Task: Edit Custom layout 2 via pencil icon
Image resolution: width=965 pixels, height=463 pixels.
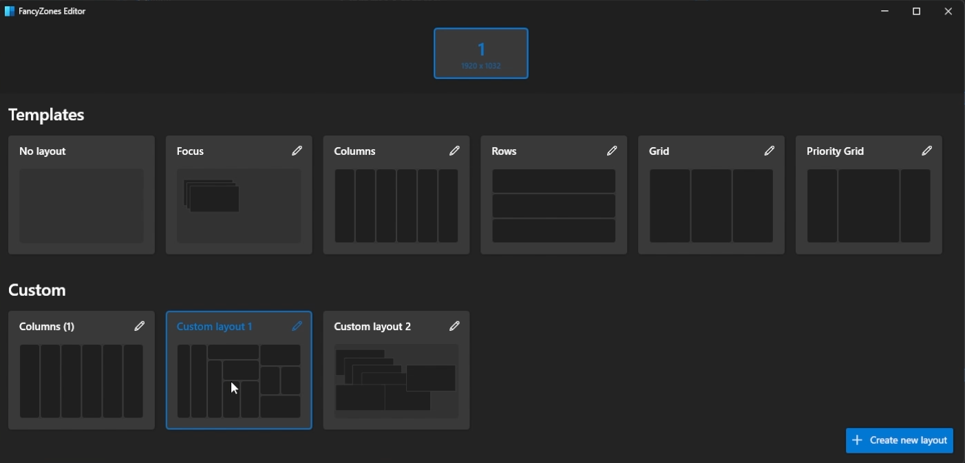Action: coord(454,325)
